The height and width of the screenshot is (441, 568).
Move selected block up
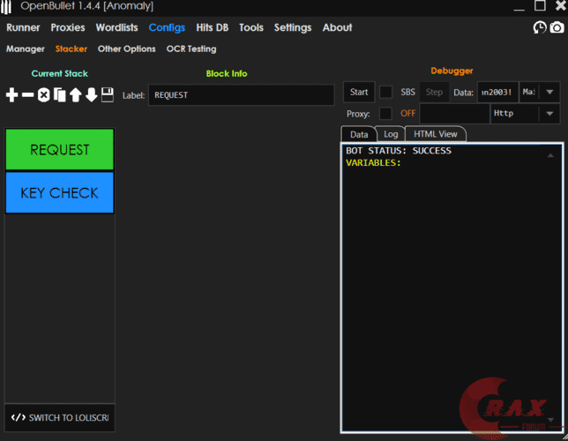point(75,95)
